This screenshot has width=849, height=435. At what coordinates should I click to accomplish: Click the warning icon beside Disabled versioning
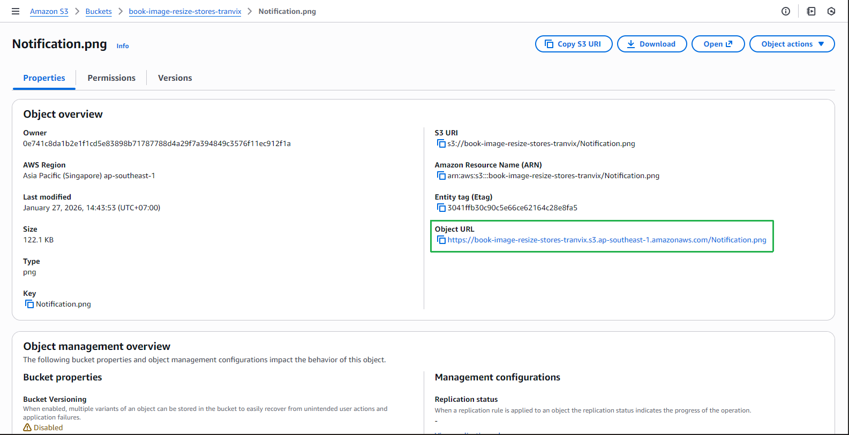pos(27,428)
